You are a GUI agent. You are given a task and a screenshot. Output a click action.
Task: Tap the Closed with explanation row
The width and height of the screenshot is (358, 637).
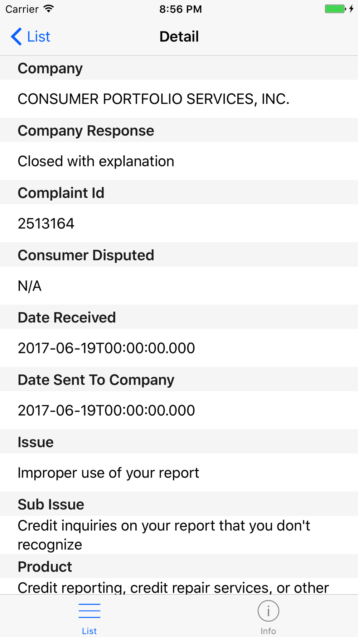click(179, 161)
